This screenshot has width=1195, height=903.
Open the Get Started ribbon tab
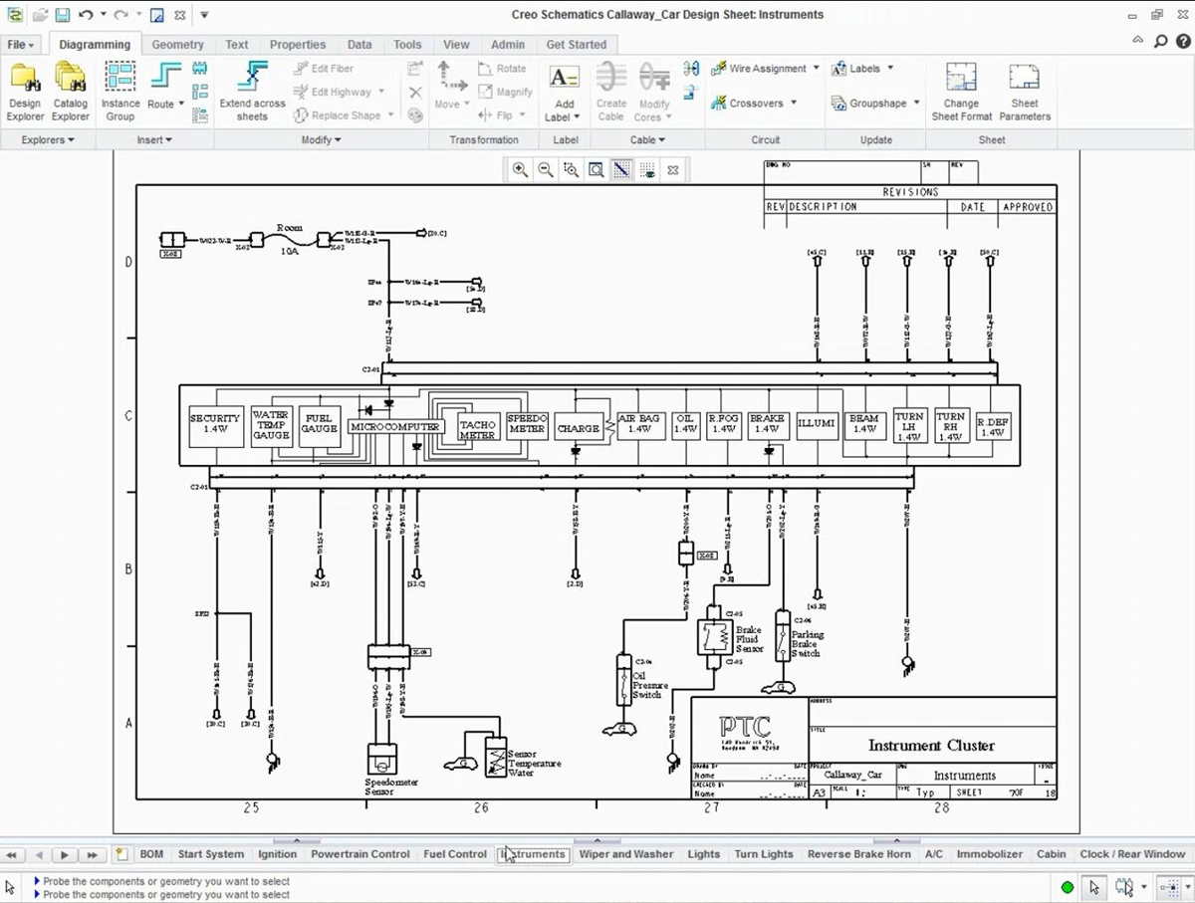pyautogui.click(x=577, y=45)
